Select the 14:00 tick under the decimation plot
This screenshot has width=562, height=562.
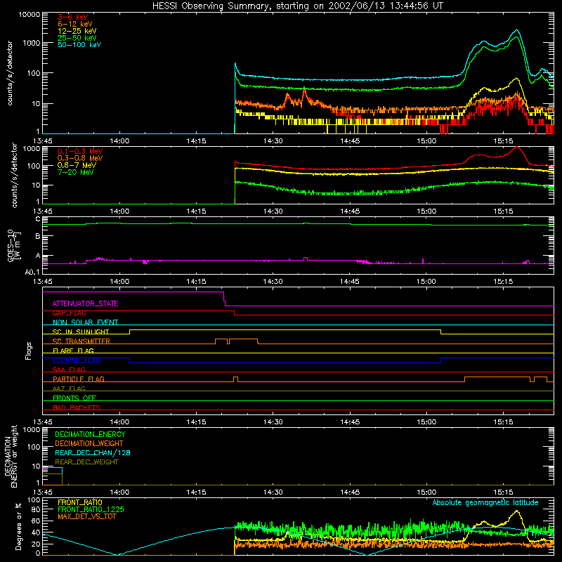119,492
